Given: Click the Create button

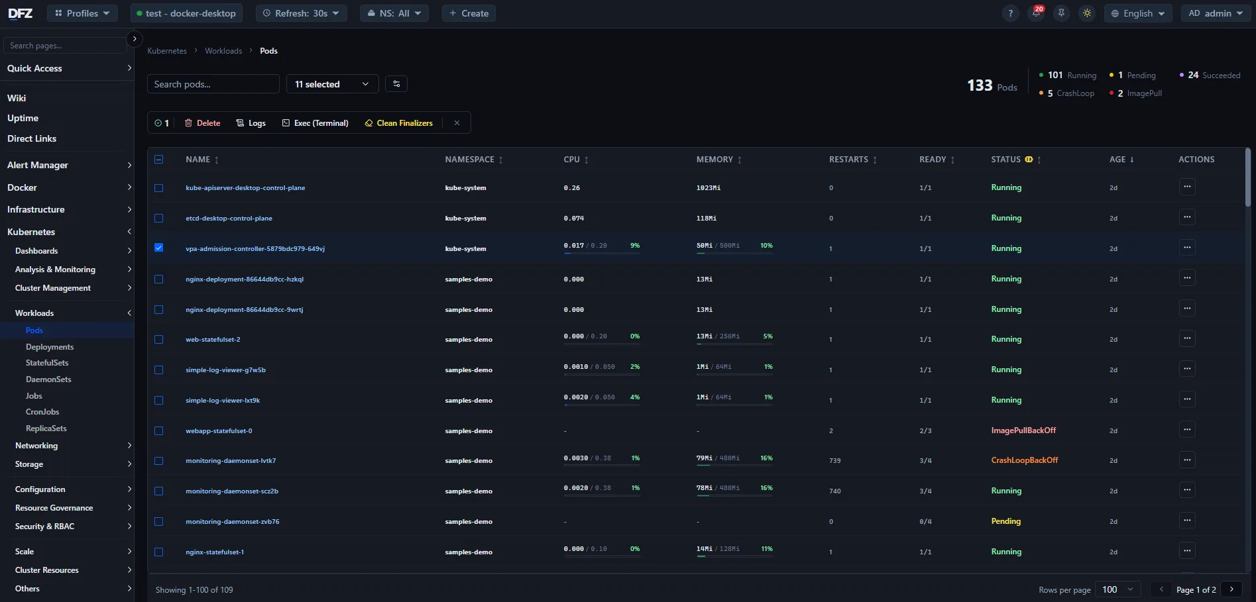Looking at the screenshot, I should [x=469, y=13].
